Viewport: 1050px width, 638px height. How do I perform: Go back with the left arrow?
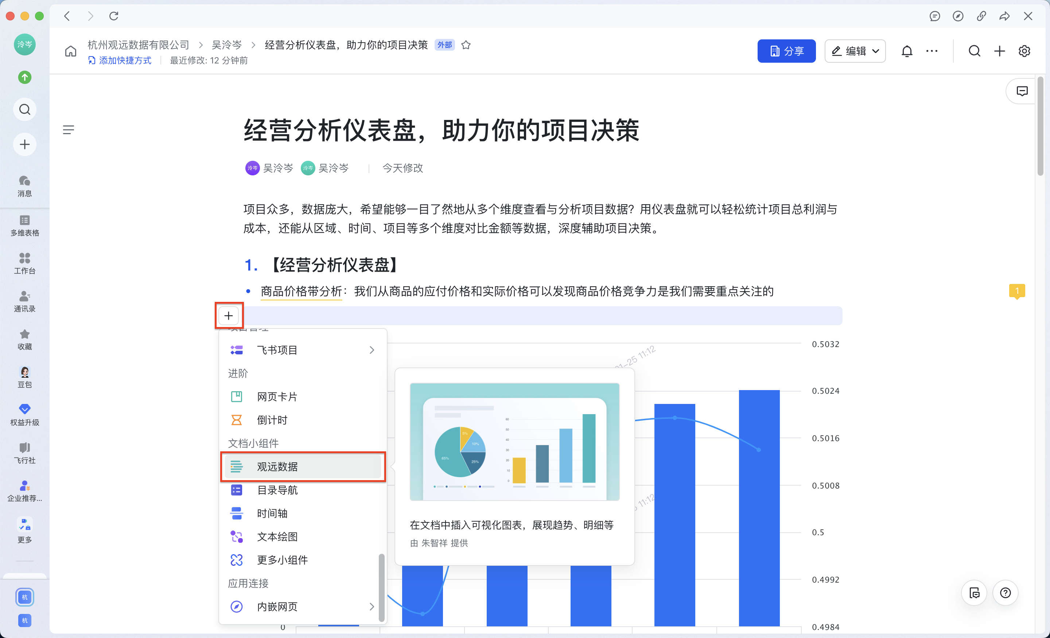[x=67, y=16]
